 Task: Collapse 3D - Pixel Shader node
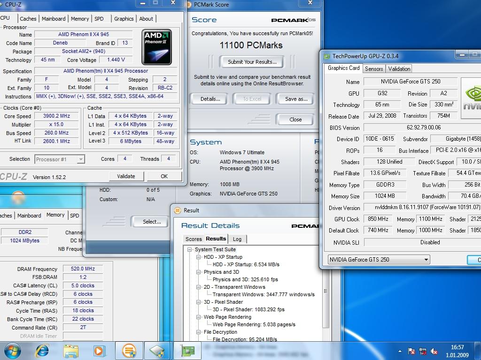pyautogui.click(x=199, y=302)
